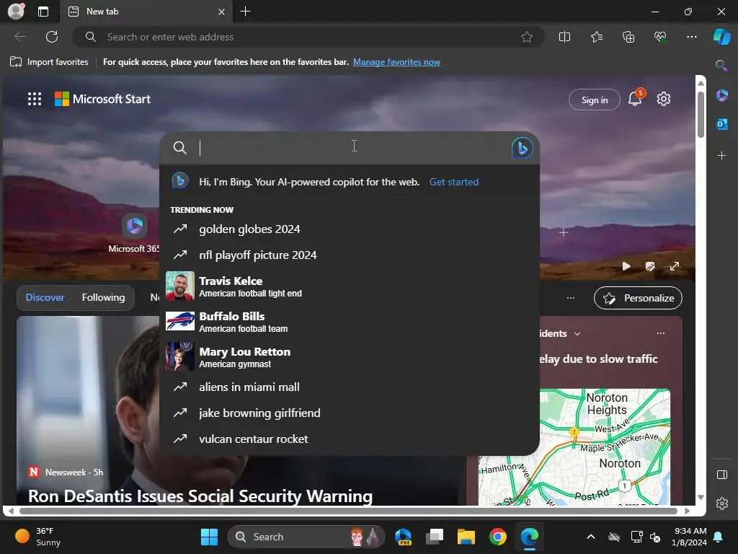Image resolution: width=738 pixels, height=554 pixels.
Task: Play the background video
Action: pyautogui.click(x=626, y=266)
